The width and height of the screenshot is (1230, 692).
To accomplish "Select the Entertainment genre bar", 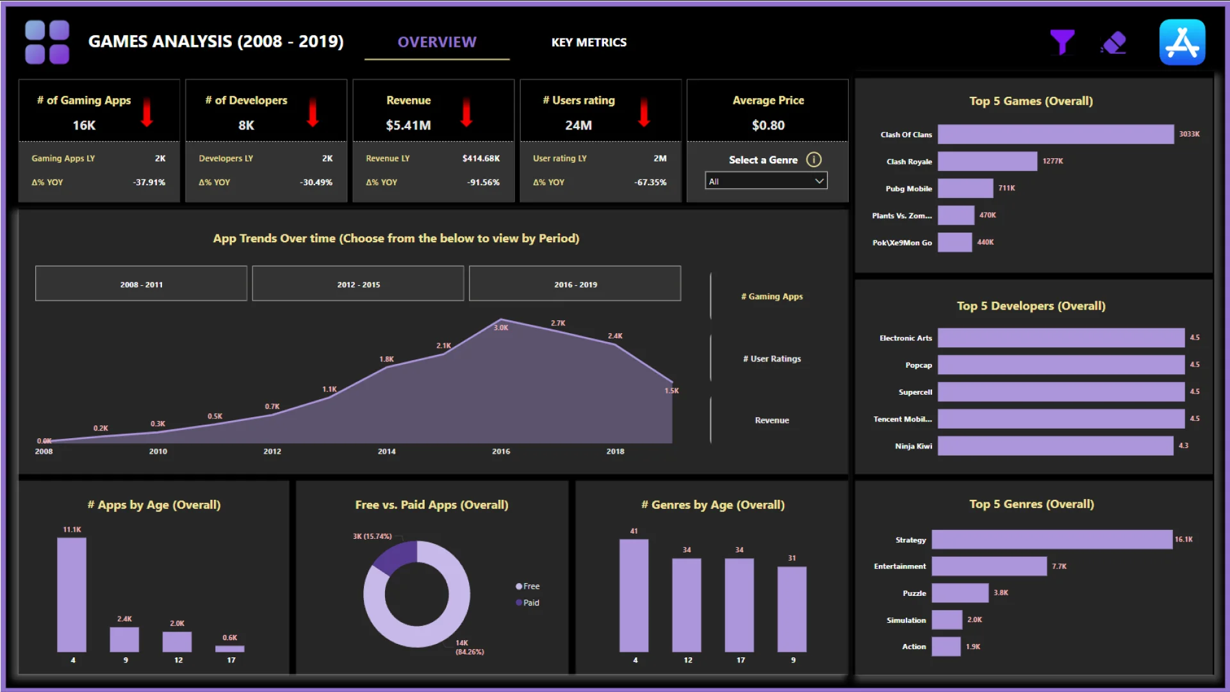I will [x=989, y=566].
